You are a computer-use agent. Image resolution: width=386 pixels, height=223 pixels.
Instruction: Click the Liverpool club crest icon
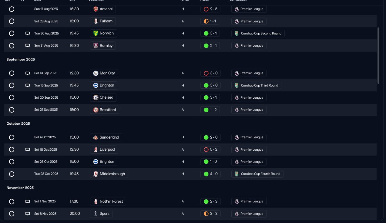[x=96, y=149]
